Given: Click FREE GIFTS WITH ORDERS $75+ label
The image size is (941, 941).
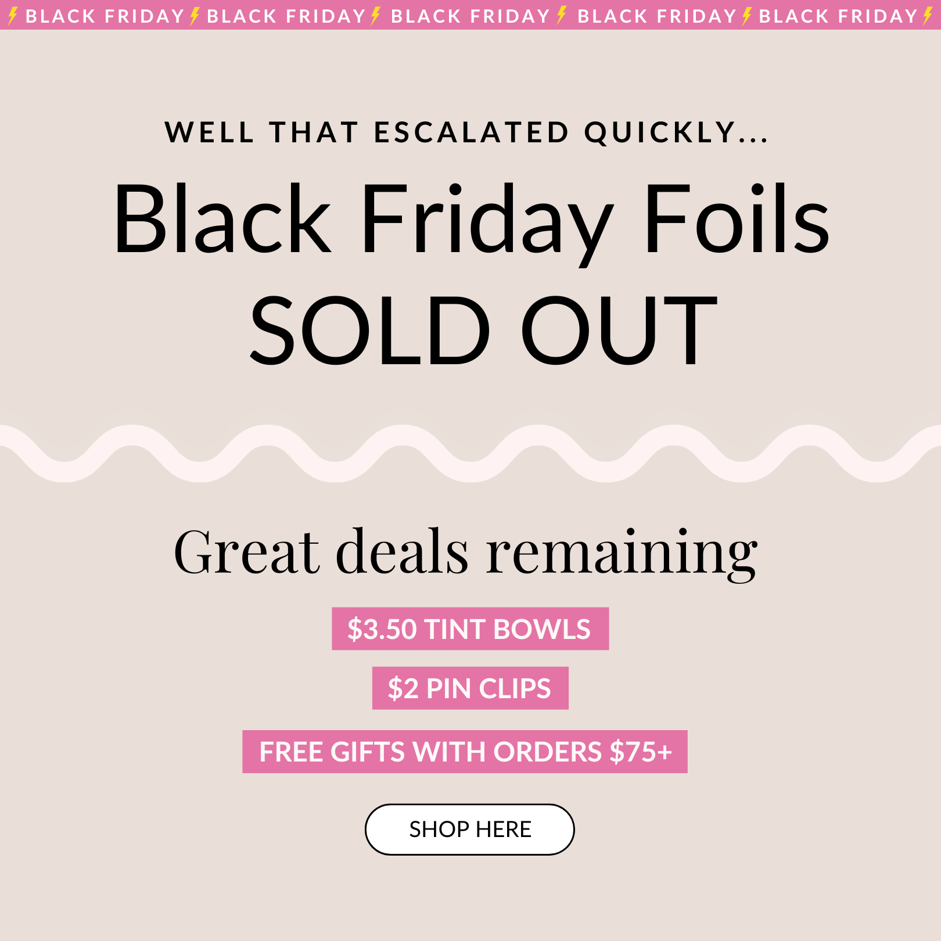Looking at the screenshot, I should [x=465, y=752].
